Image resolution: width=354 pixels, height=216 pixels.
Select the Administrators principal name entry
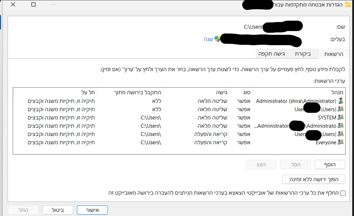(x=295, y=126)
